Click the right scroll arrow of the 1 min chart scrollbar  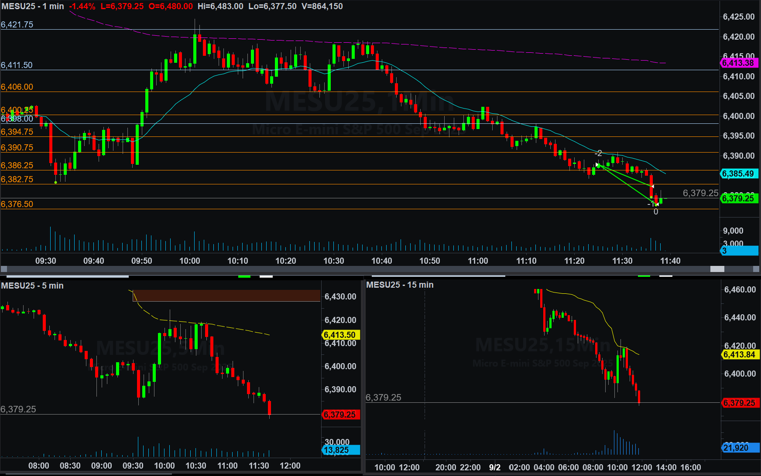[757, 269]
